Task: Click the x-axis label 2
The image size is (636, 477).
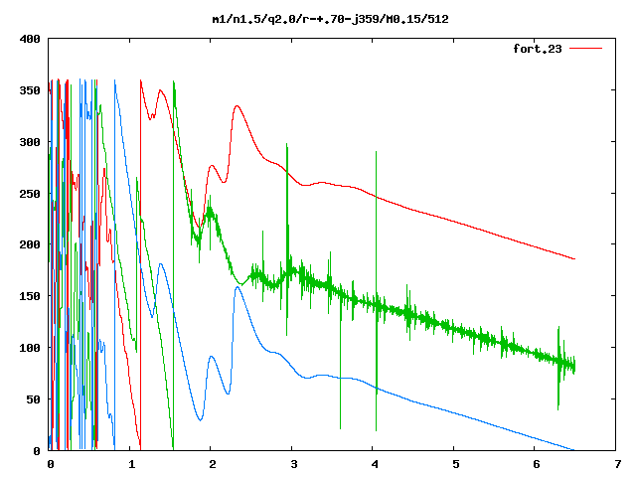Action: [x=213, y=464]
